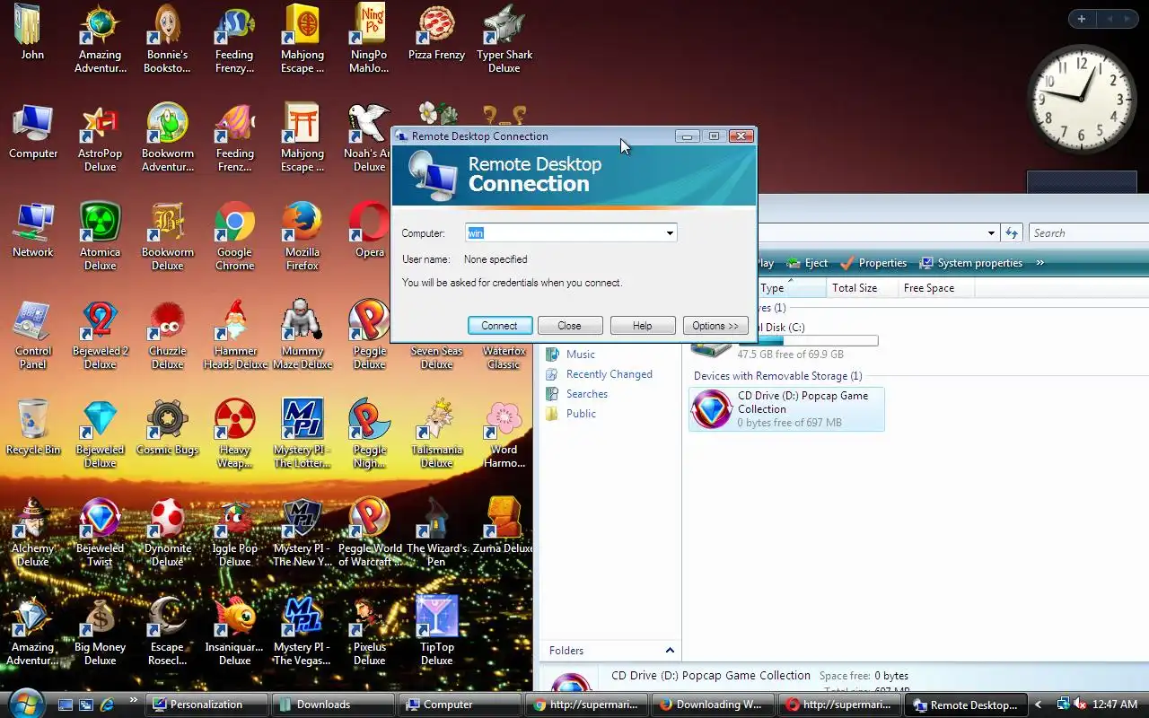Sort by Free Space column header
The height and width of the screenshot is (718, 1149).
coord(935,288)
